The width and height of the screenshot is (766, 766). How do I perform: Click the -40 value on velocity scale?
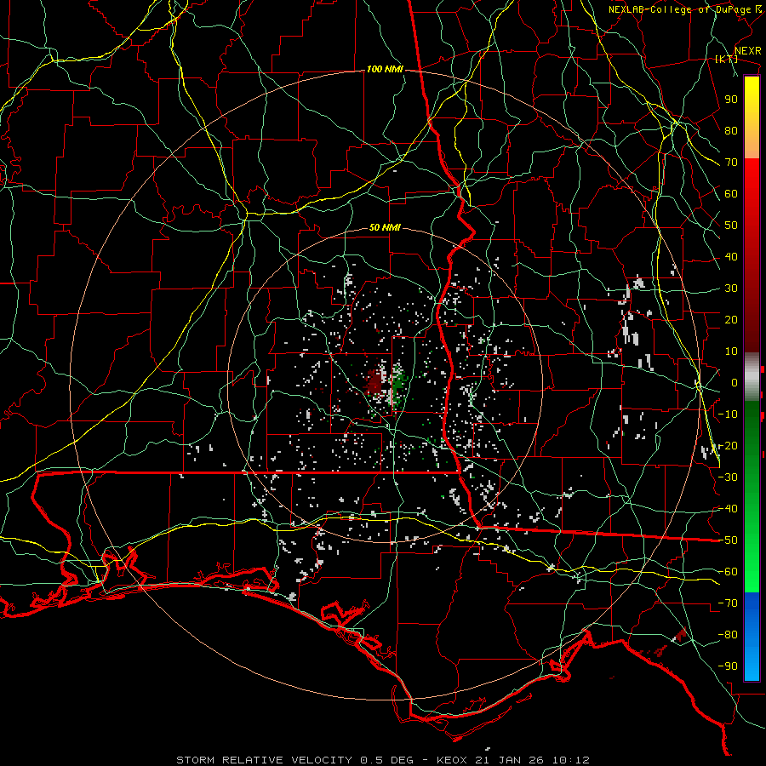(729, 509)
